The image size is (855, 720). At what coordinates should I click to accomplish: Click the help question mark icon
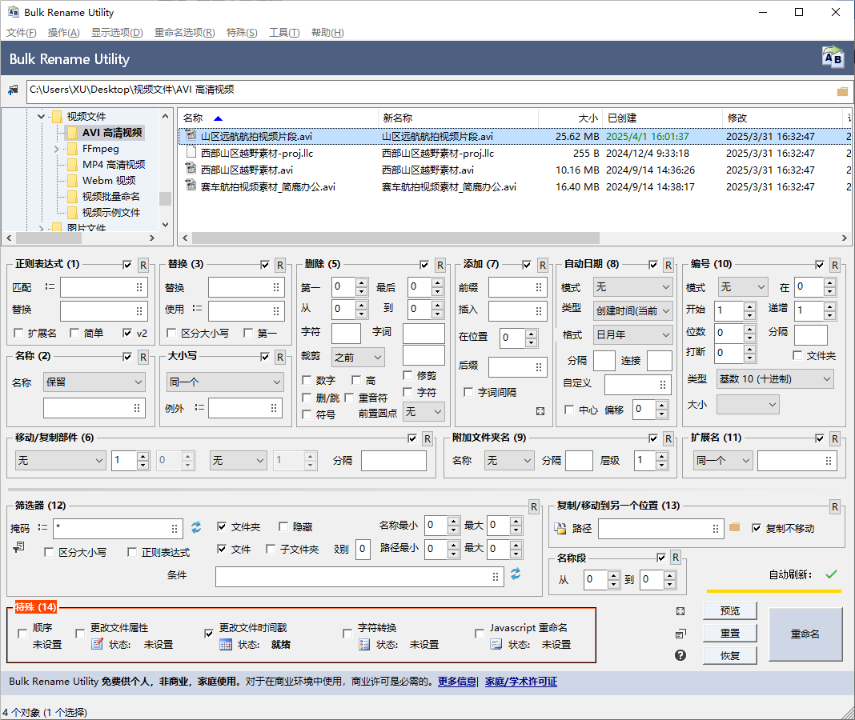(680, 654)
